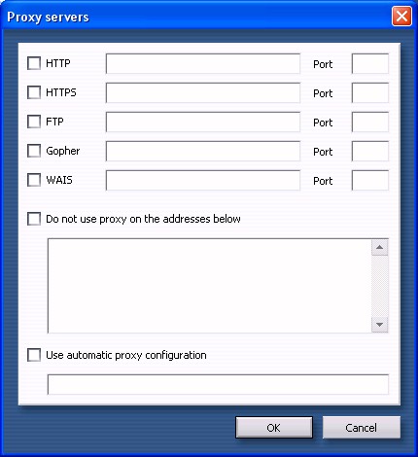Tick the FTP proxy checkbox

[34, 122]
